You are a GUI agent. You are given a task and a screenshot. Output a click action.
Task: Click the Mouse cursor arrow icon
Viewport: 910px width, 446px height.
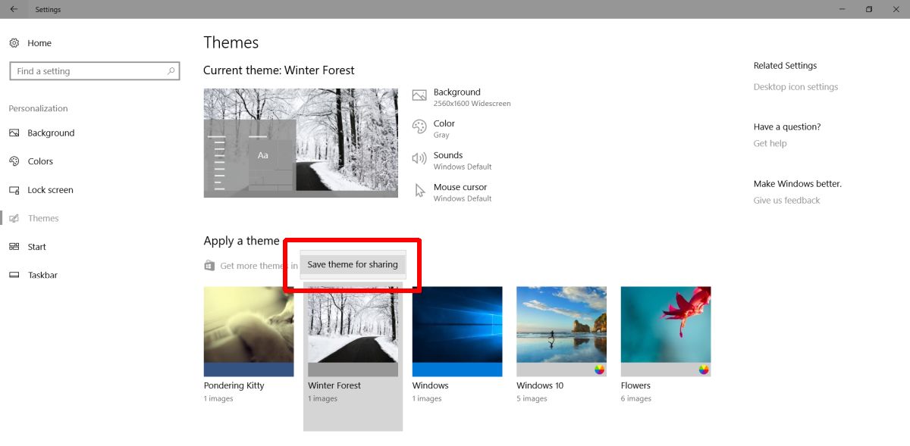419,191
